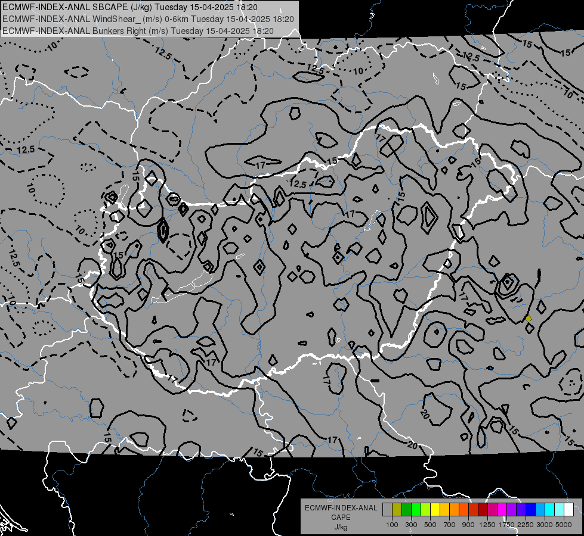584x536 pixels.
Task: Select the brick red legend swatch
Action: click(x=474, y=509)
